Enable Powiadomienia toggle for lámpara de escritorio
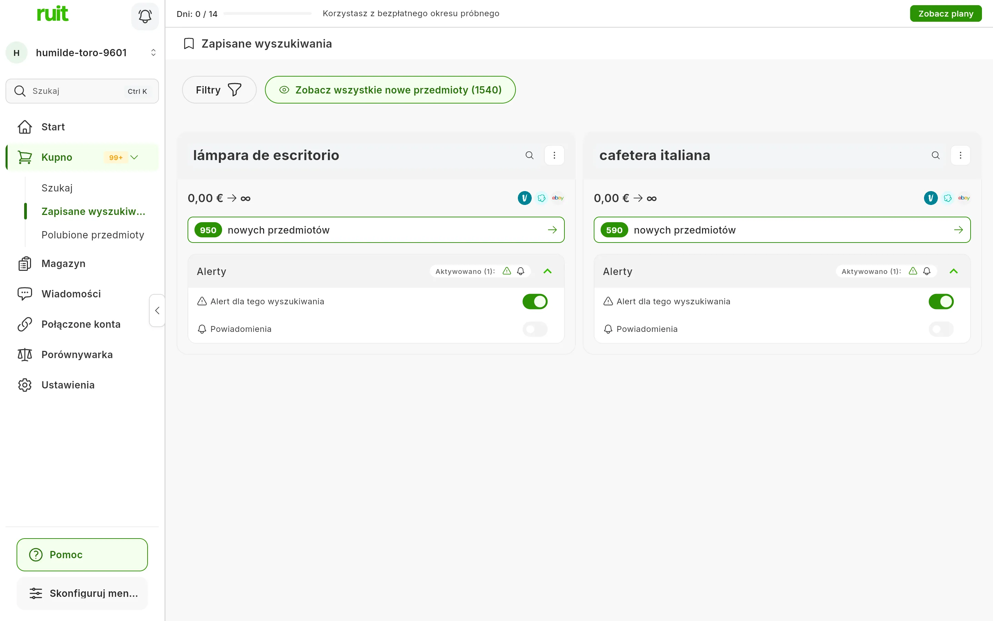993x621 pixels. [x=535, y=329]
